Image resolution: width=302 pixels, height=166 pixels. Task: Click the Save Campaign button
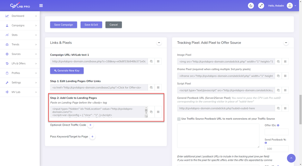click(63, 25)
